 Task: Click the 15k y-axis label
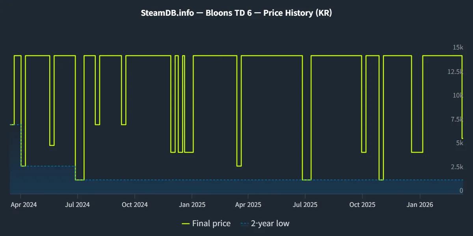(x=457, y=48)
